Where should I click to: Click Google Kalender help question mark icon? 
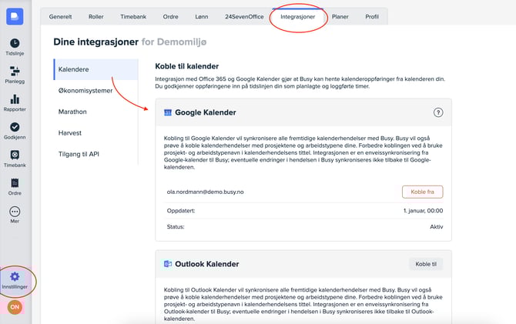coord(438,112)
